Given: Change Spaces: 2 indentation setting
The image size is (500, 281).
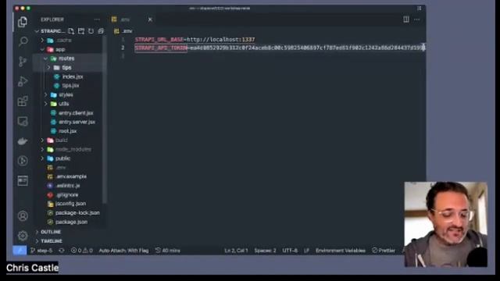Looking at the screenshot, I should (x=266, y=251).
